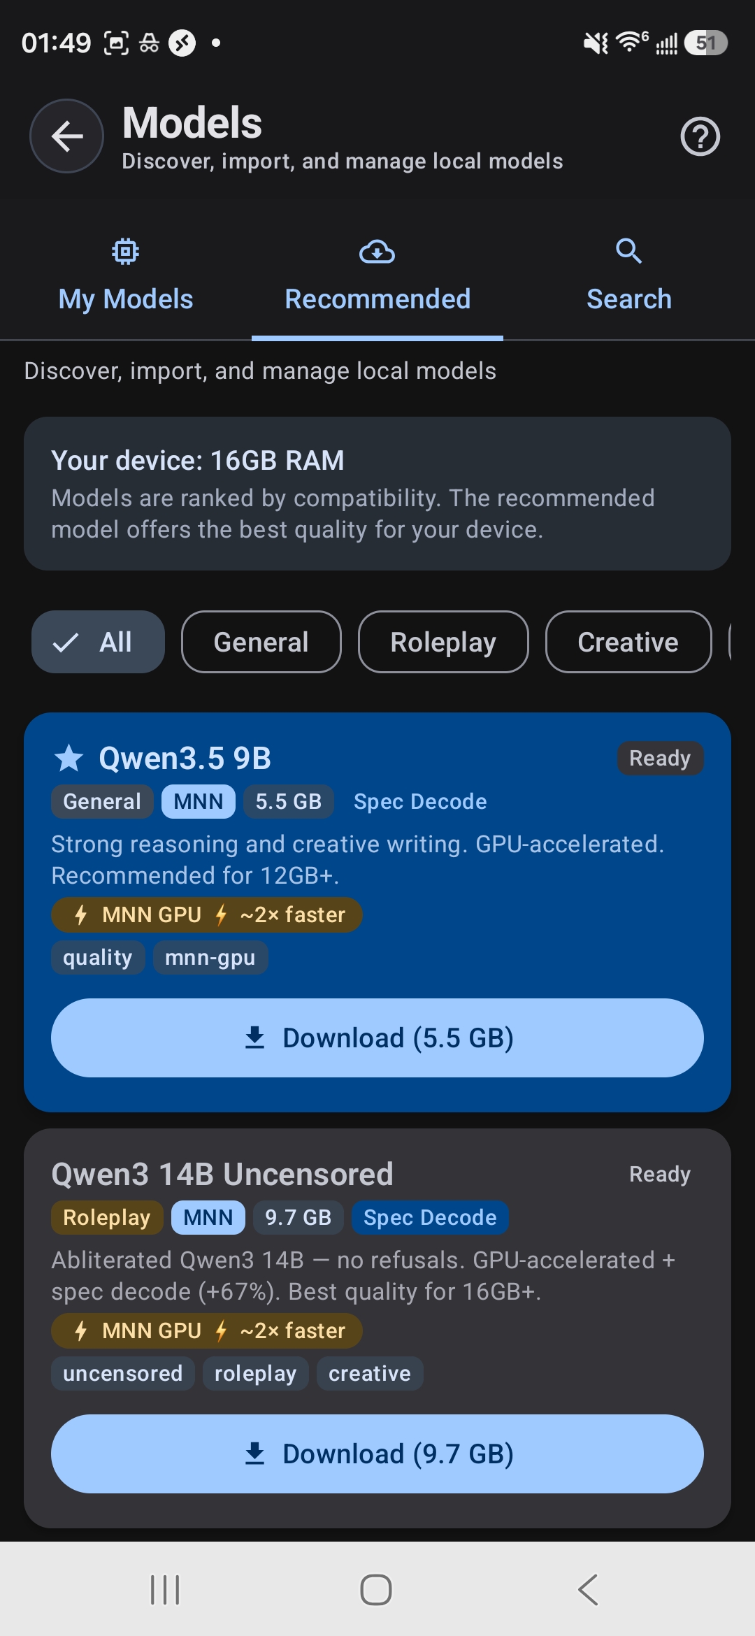Click the MNN GPU lightning badge
The width and height of the screenshot is (755, 1636).
[205, 914]
